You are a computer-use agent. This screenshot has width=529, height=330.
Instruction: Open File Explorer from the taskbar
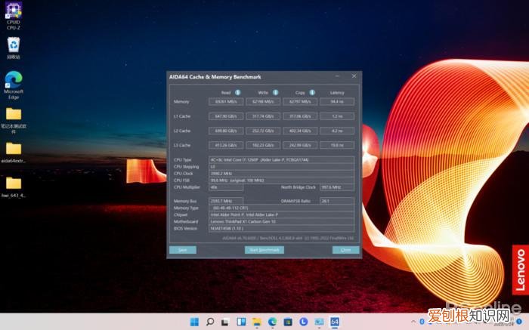click(x=257, y=322)
